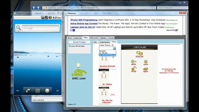This screenshot has width=199, height=112.
Task: Tap the browser globe icon in the emulator
Action: [x=47, y=91]
